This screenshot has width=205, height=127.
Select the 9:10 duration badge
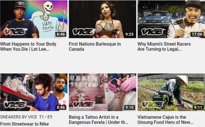point(129,107)
